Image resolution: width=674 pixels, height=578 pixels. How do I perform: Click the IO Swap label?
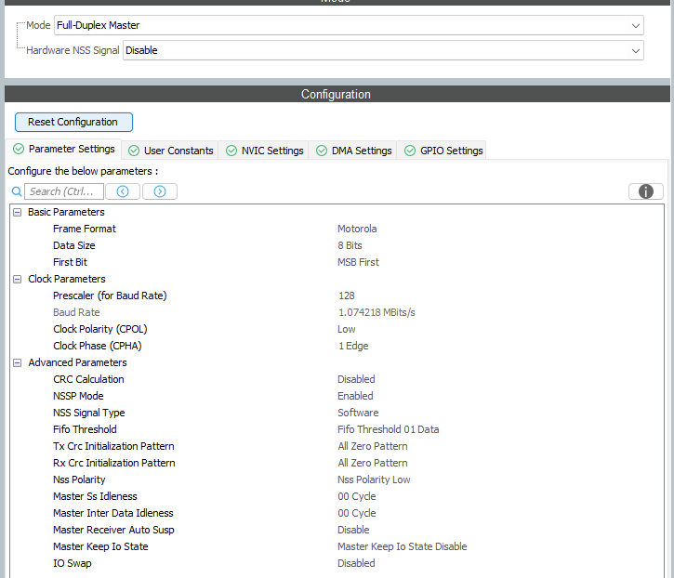pyautogui.click(x=73, y=563)
